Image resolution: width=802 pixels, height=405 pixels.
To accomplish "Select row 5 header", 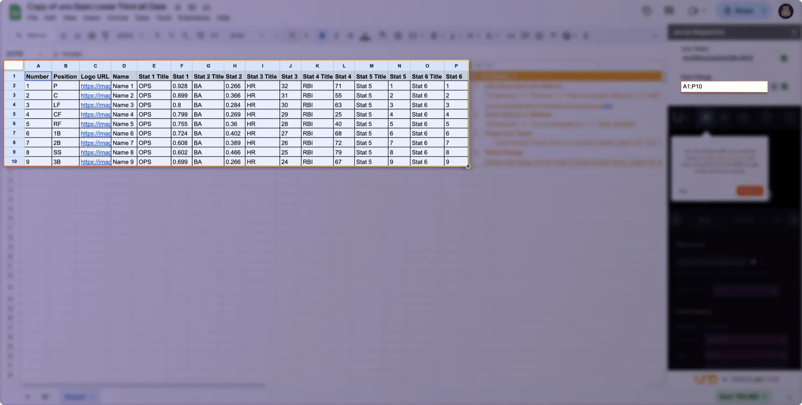I will (14, 114).
